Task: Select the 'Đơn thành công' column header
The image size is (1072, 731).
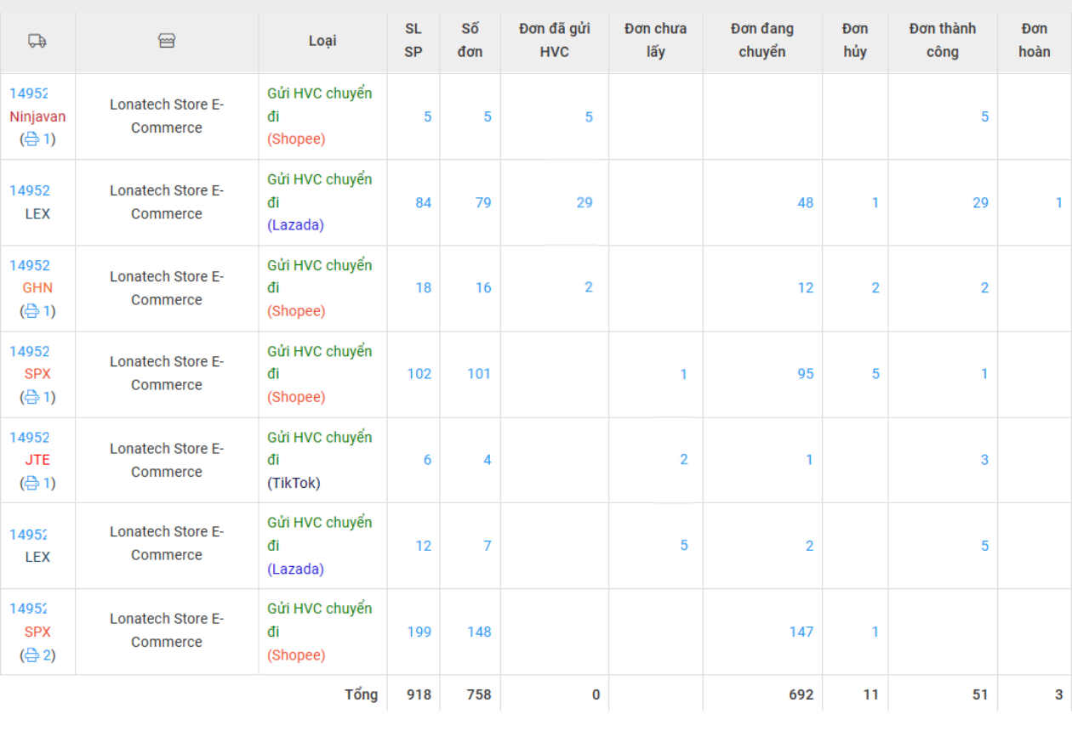Action: [942, 41]
